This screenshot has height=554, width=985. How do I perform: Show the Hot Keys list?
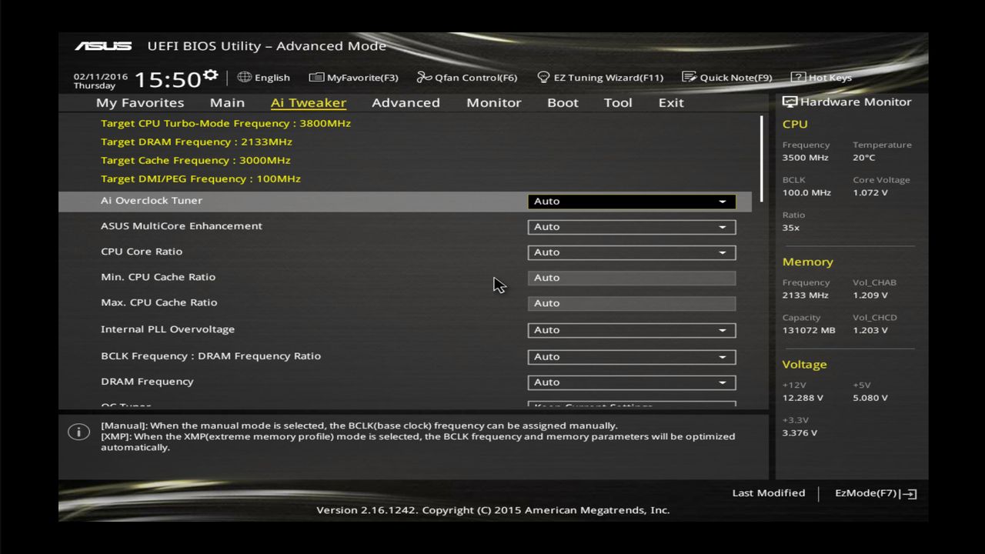point(822,77)
